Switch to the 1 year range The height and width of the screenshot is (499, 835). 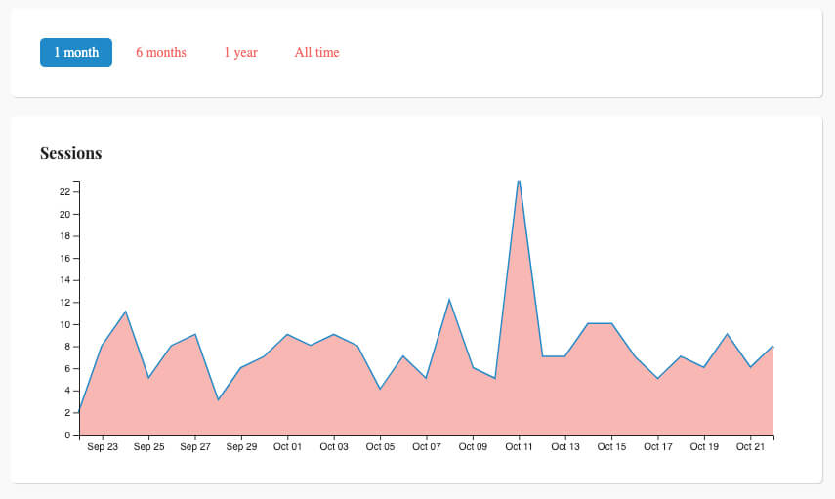click(240, 53)
